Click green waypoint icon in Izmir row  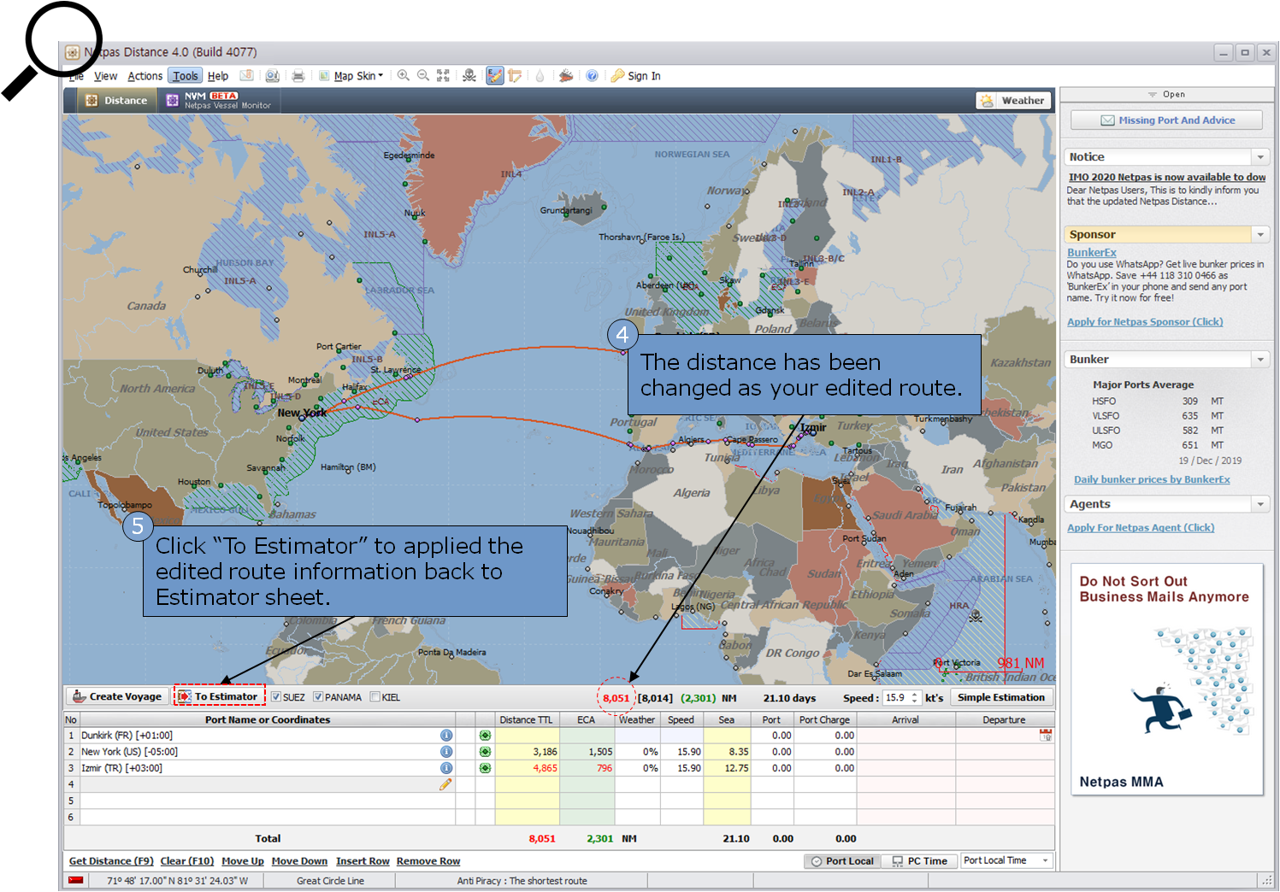point(485,768)
